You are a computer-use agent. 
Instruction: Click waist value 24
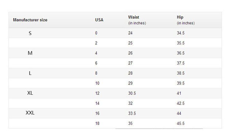pyautogui.click(x=130, y=33)
